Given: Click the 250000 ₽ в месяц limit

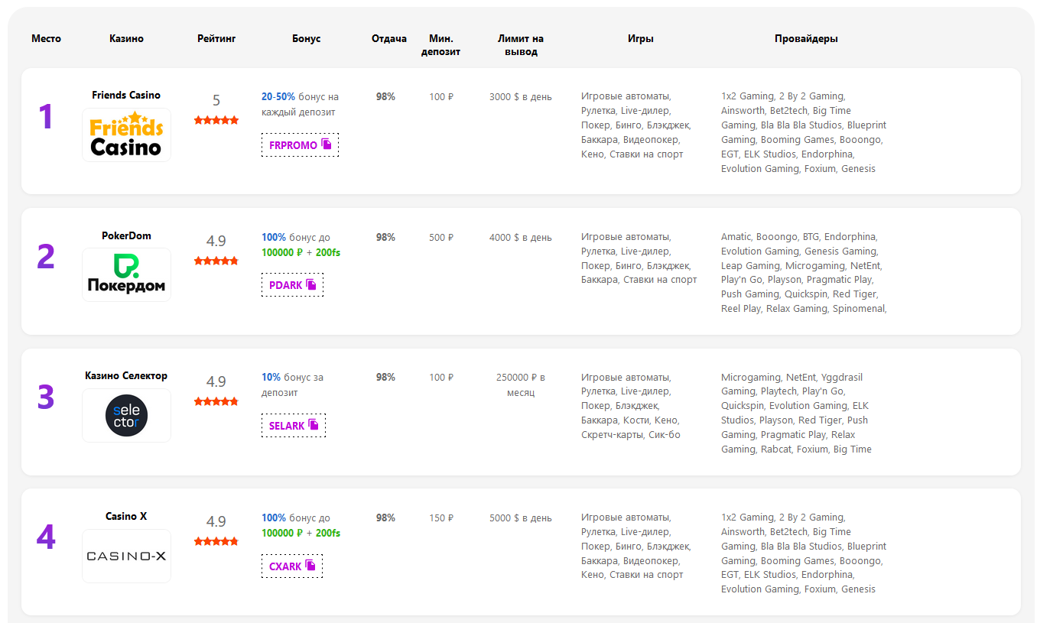Looking at the screenshot, I should (521, 385).
